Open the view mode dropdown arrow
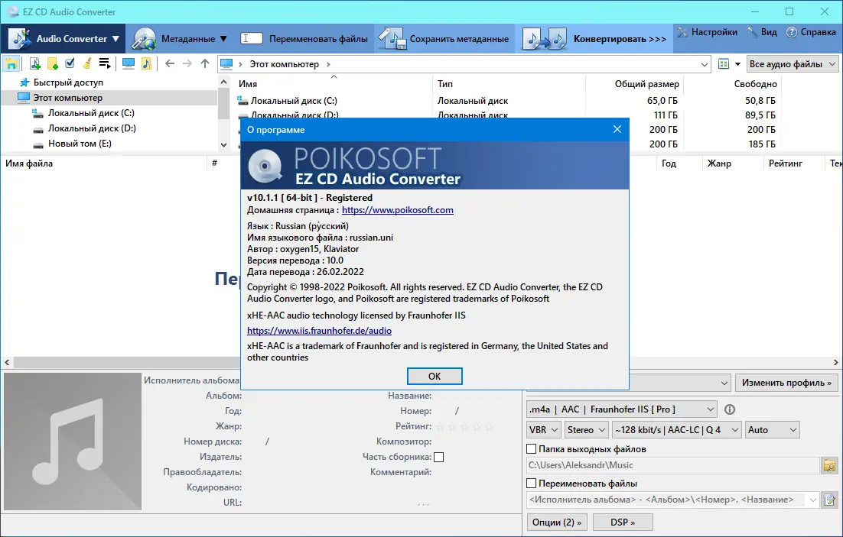The width and height of the screenshot is (843, 537). 737,64
